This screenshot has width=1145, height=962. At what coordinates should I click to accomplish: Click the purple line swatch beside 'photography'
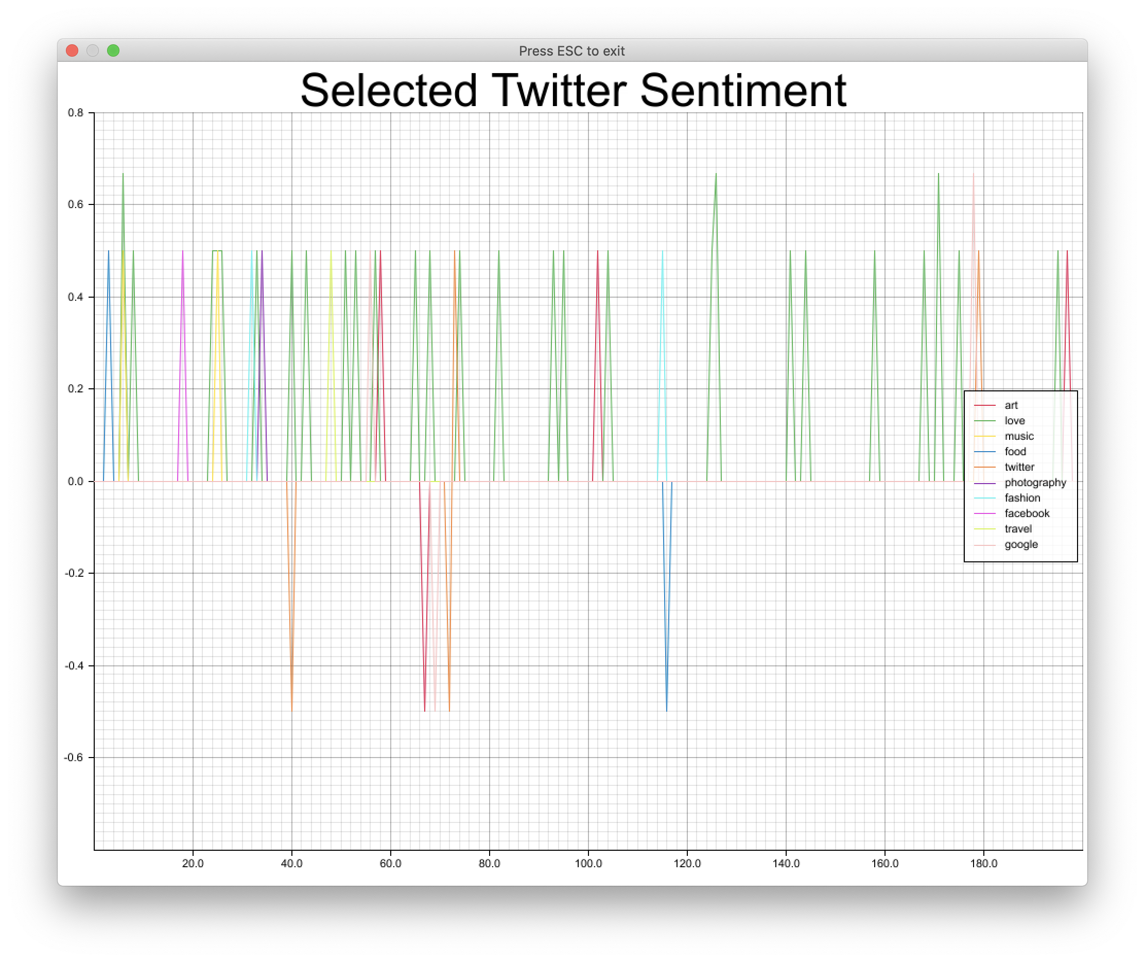[x=984, y=483]
